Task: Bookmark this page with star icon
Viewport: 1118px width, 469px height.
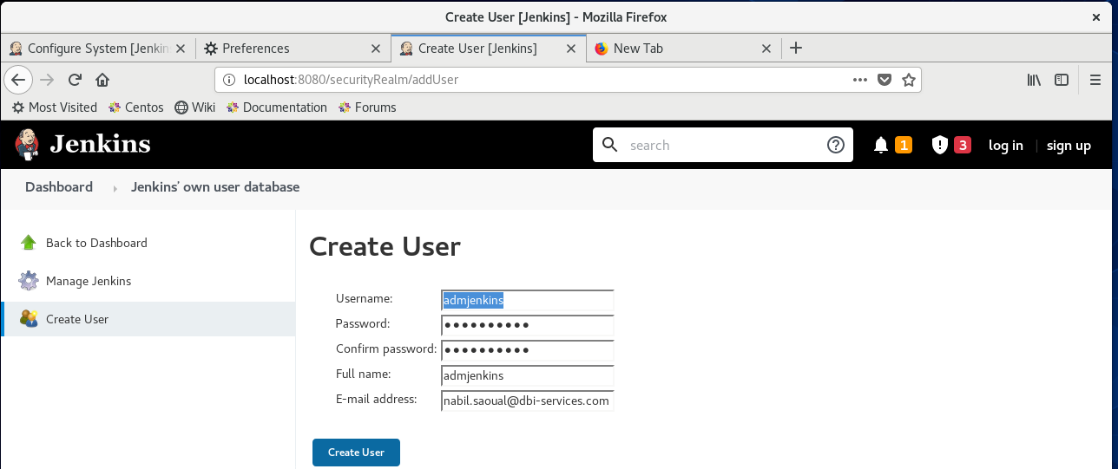Action: 909,80
